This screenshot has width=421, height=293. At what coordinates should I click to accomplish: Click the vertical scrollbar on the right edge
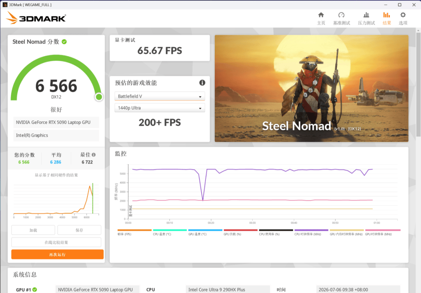418,84
